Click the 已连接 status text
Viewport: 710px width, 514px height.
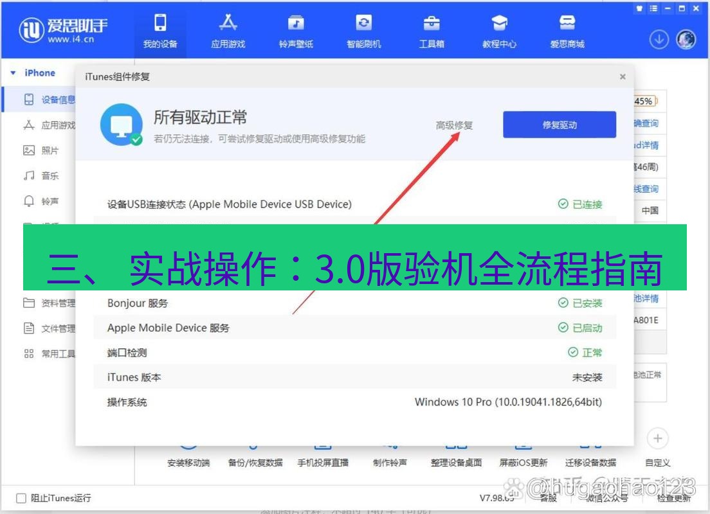tap(587, 204)
